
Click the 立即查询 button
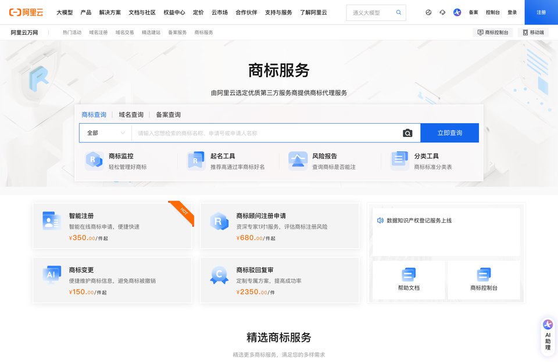[450, 133]
